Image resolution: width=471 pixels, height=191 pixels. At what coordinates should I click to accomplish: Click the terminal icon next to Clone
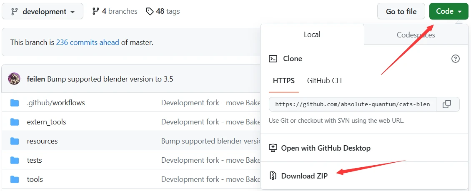pos(273,59)
